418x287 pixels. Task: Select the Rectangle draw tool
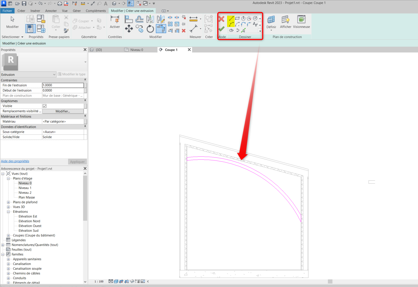[x=237, y=18]
